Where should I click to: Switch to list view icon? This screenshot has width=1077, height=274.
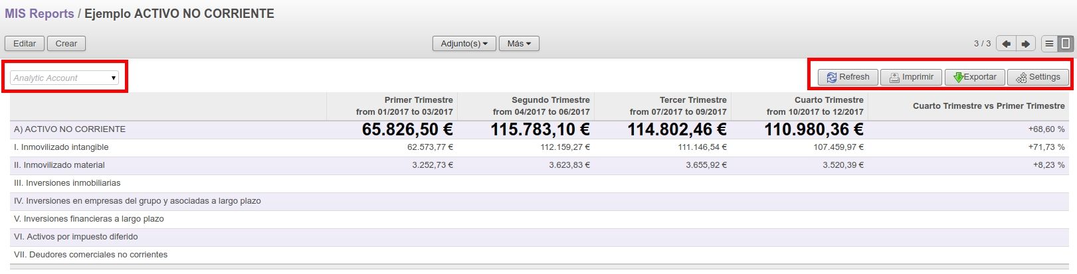(1049, 44)
